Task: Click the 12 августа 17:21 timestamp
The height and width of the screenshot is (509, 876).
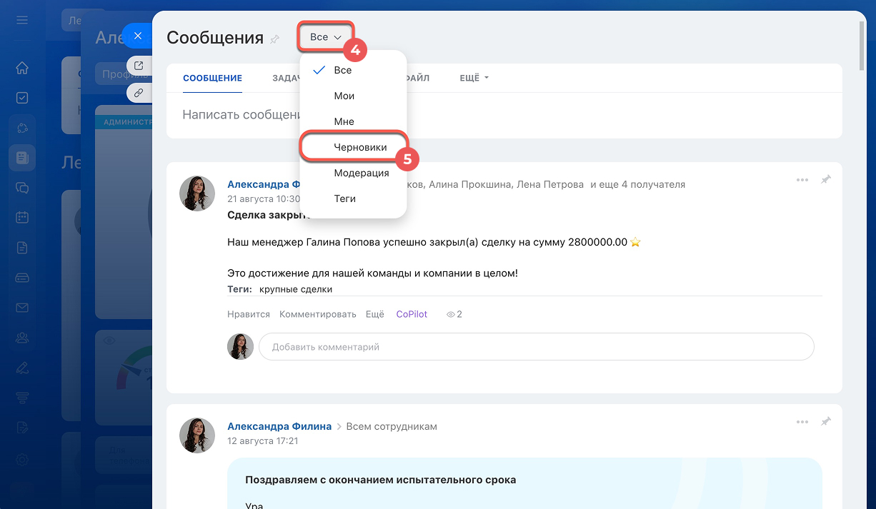Action: (x=263, y=441)
